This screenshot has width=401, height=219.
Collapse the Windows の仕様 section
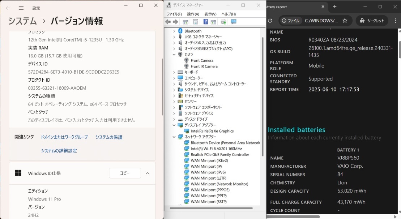[x=148, y=173]
